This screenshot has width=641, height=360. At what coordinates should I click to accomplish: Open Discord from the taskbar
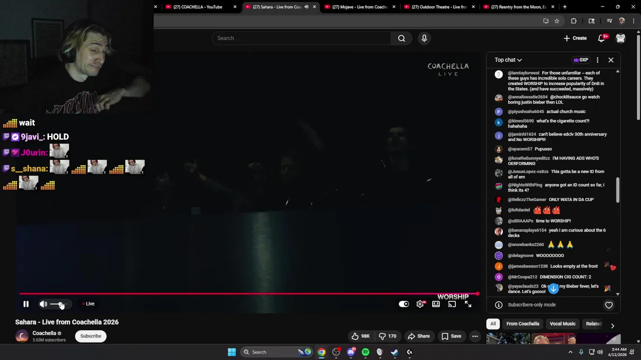coord(351,352)
